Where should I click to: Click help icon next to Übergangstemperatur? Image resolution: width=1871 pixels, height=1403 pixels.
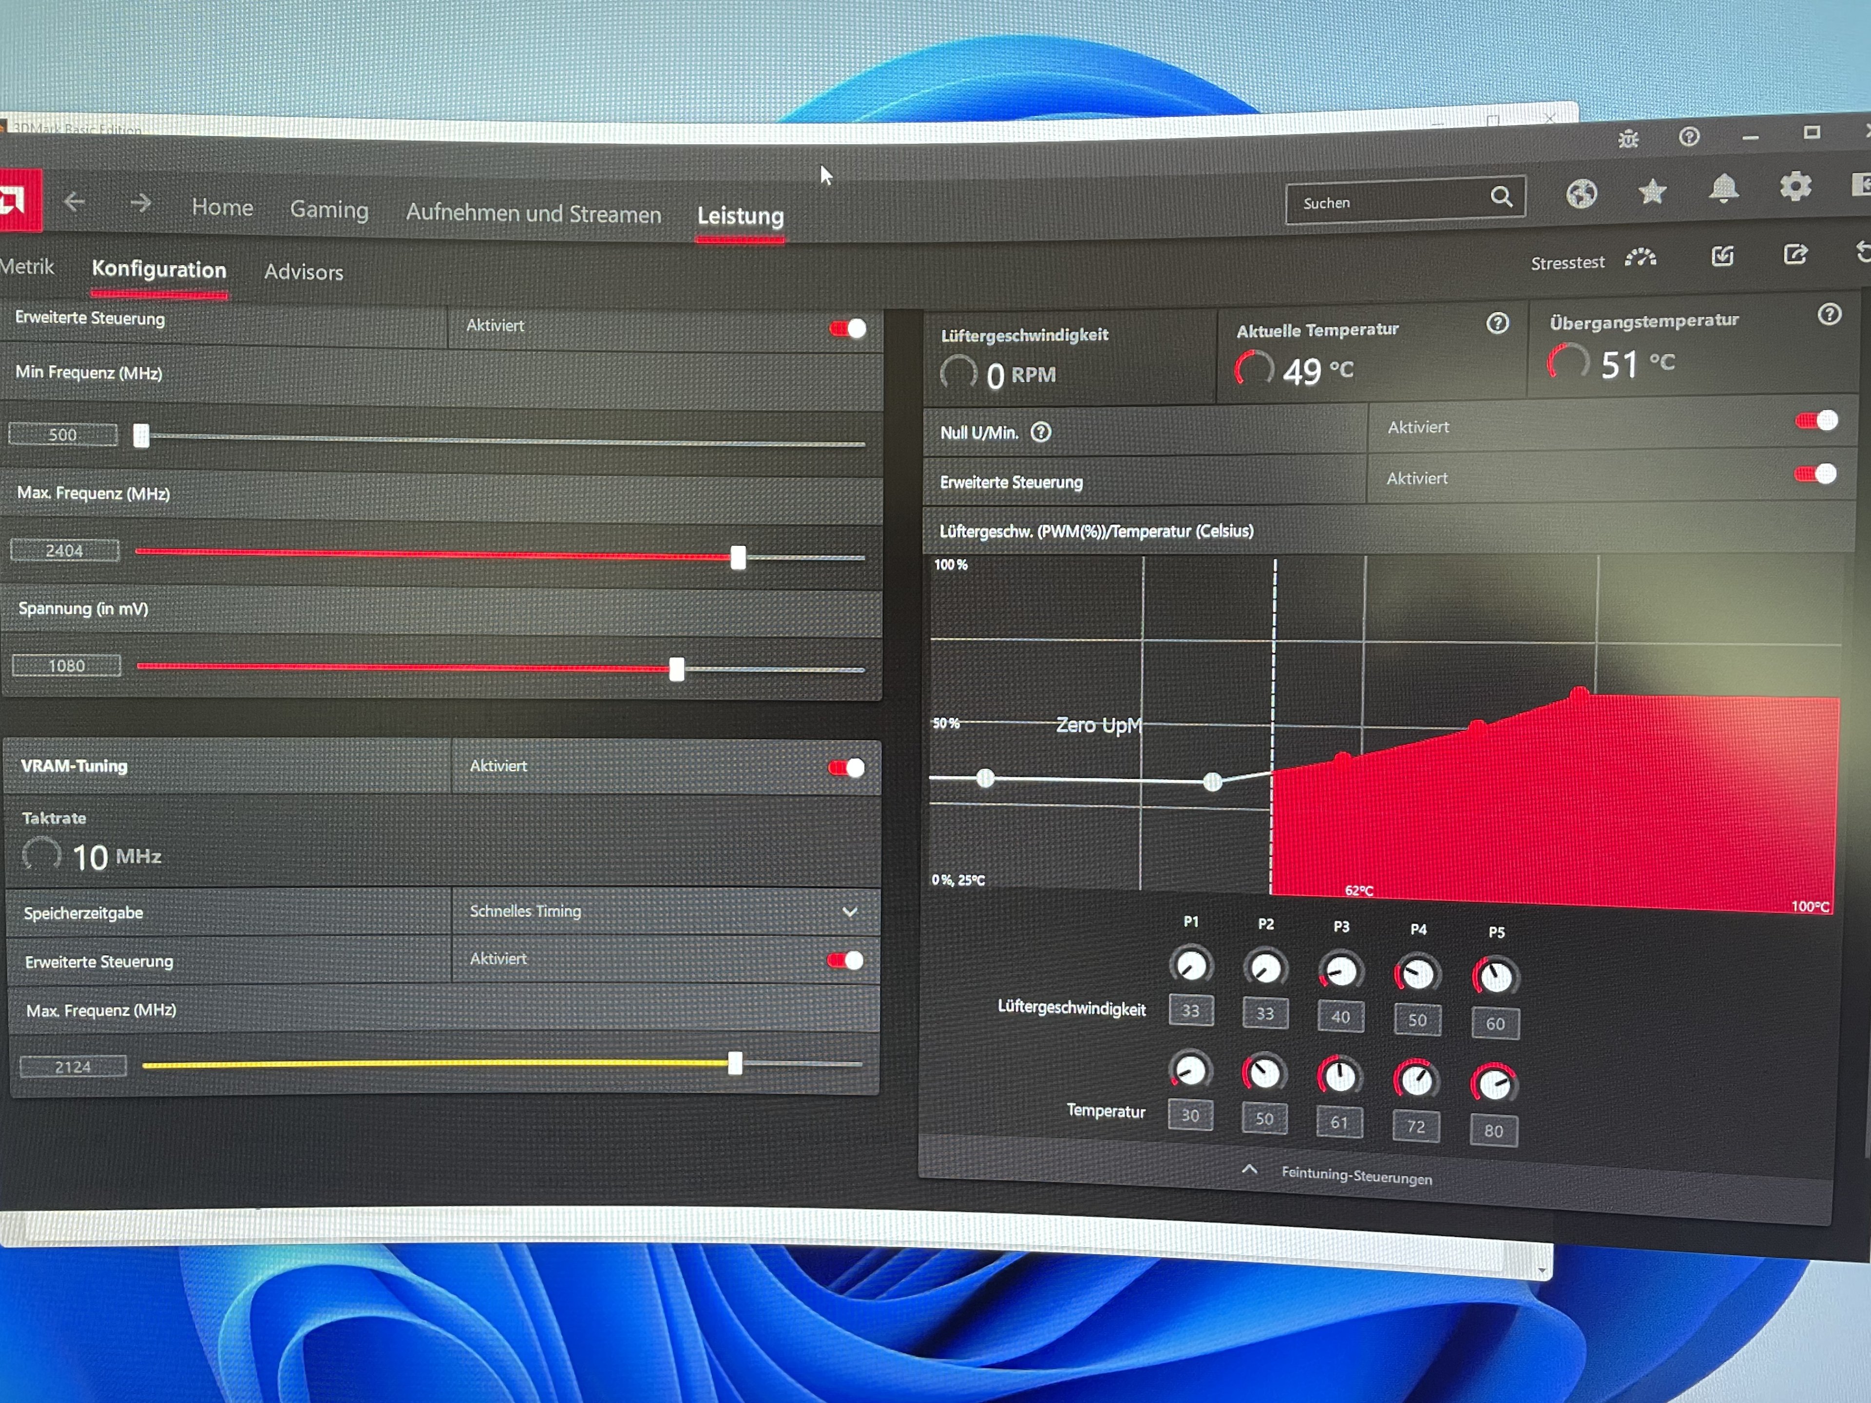pos(1829,315)
